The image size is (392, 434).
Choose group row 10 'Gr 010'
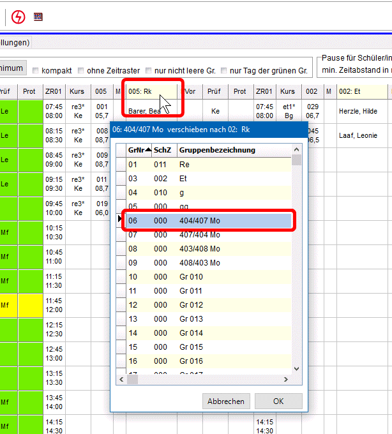207,276
